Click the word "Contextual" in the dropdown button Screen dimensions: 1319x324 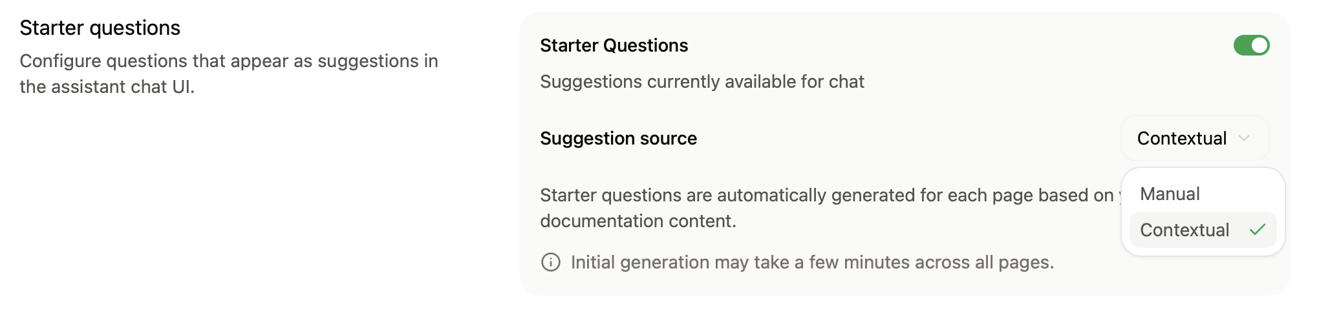click(1181, 138)
